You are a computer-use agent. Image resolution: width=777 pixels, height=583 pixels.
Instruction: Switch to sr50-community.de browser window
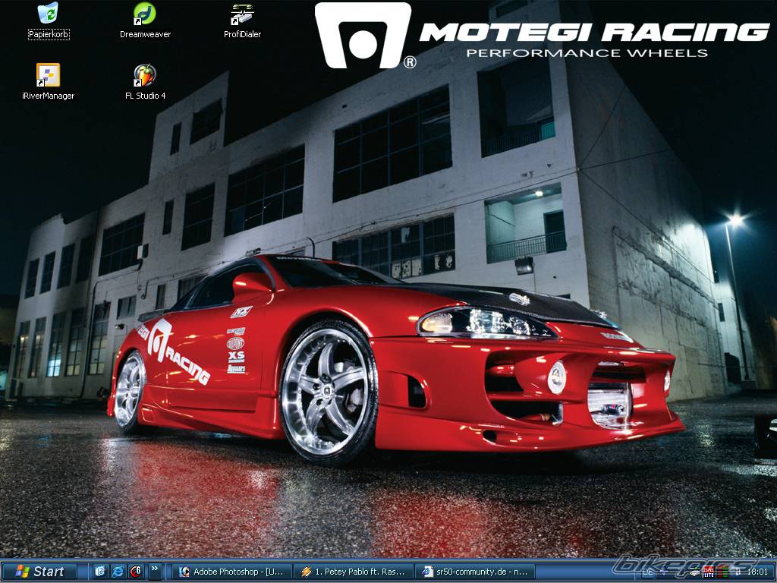[x=475, y=572]
